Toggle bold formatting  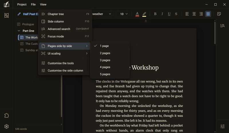(x=155, y=14)
